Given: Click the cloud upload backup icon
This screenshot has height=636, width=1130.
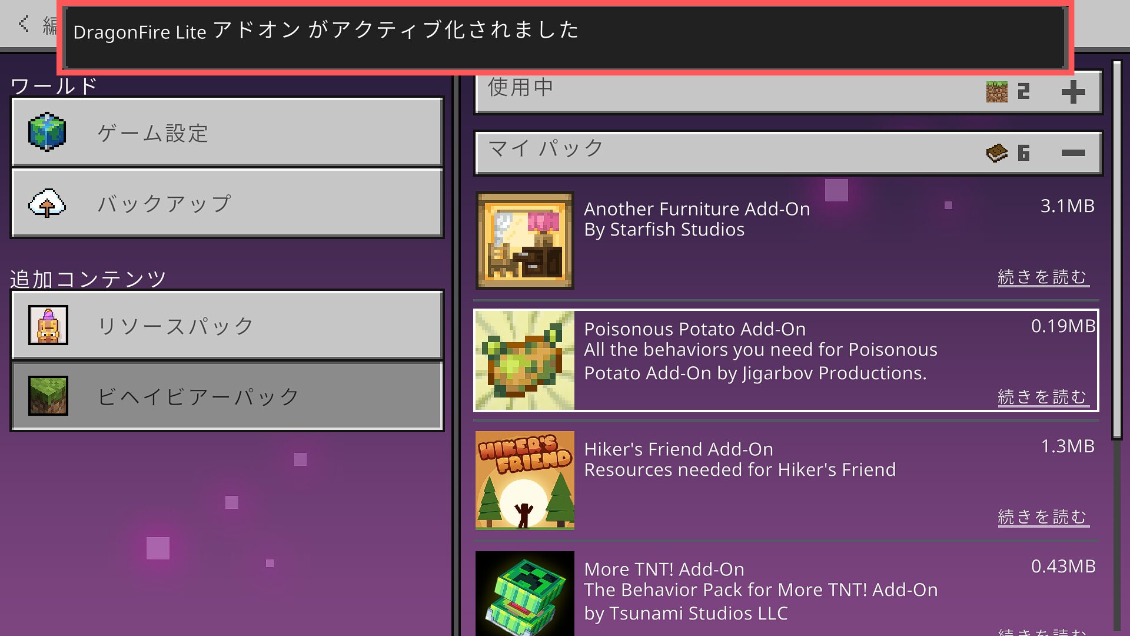Looking at the screenshot, I should [x=47, y=204].
